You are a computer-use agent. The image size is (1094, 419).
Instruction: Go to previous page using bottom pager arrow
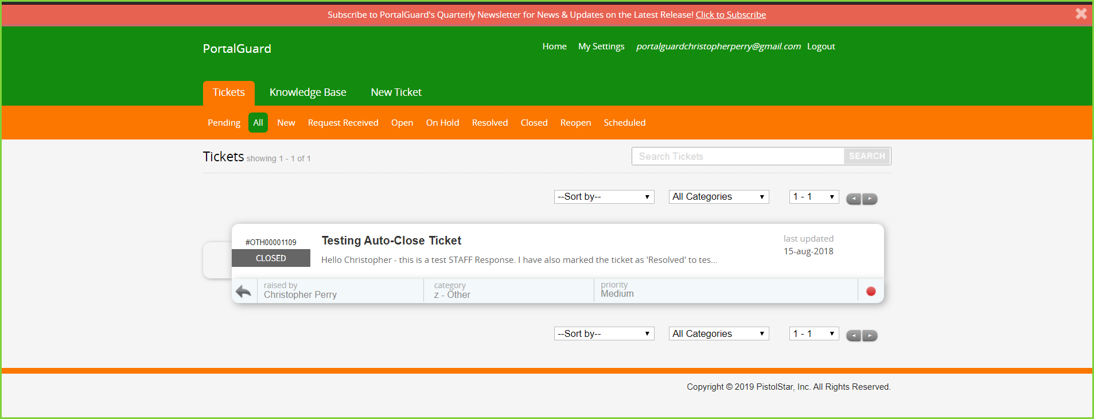[854, 336]
